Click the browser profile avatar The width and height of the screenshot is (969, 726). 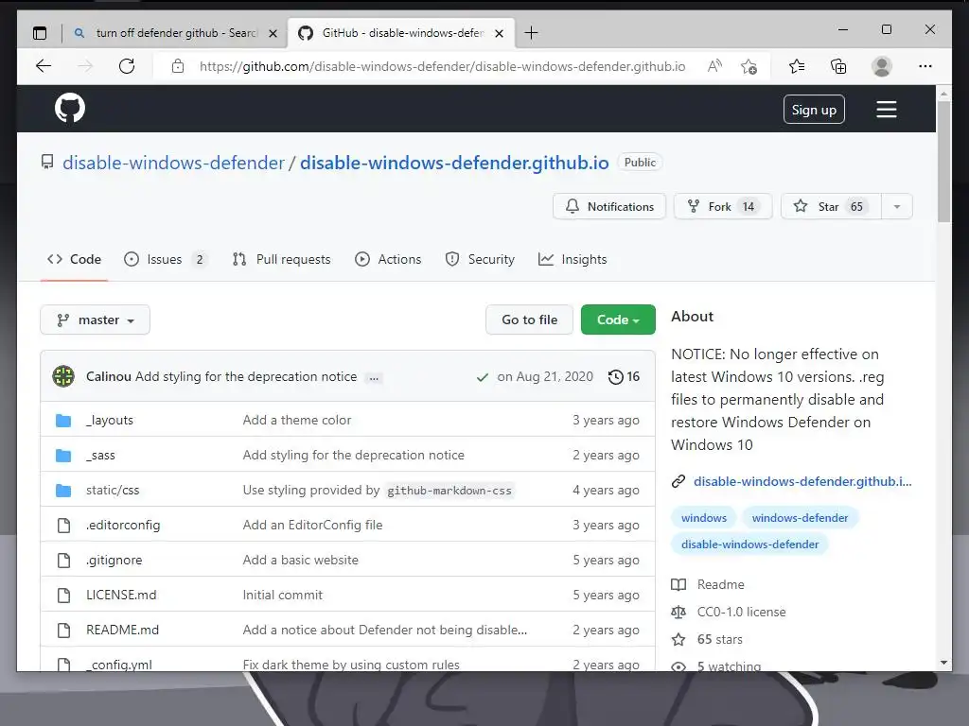(x=882, y=66)
